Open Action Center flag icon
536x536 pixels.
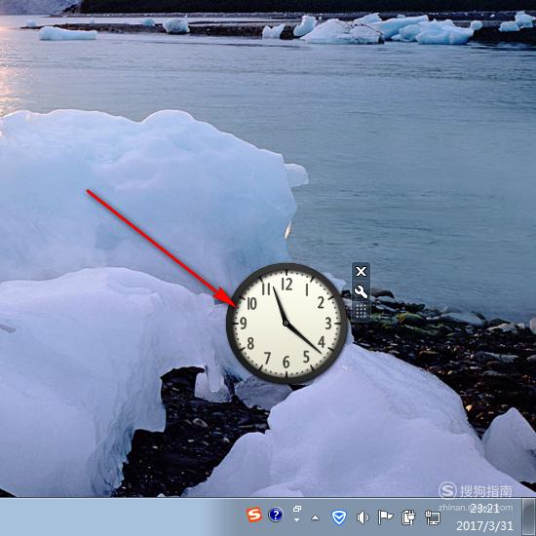click(385, 517)
